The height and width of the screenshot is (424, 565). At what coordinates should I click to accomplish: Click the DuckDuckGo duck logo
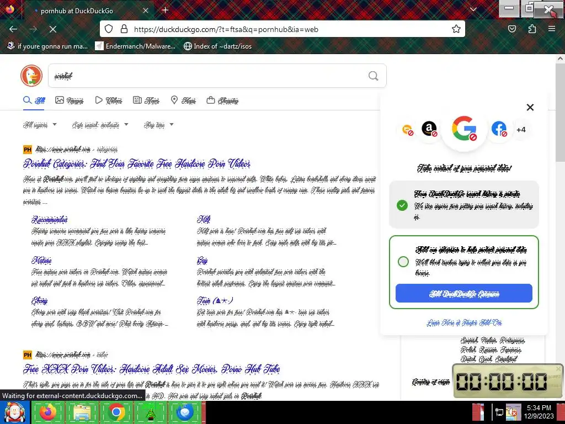[x=31, y=76]
